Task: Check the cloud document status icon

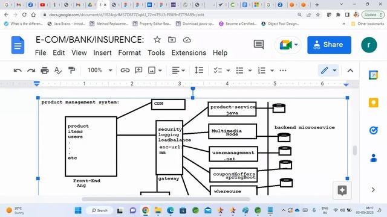Action: coord(187,40)
